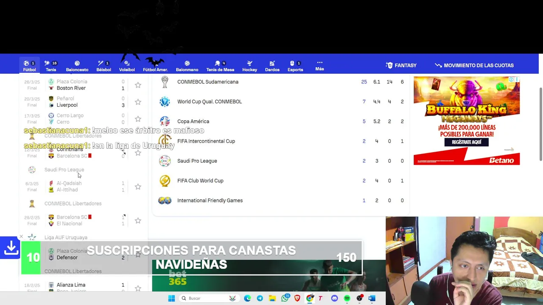Click the International Friendly Games globe icon
This screenshot has width=543, height=305.
click(165, 200)
